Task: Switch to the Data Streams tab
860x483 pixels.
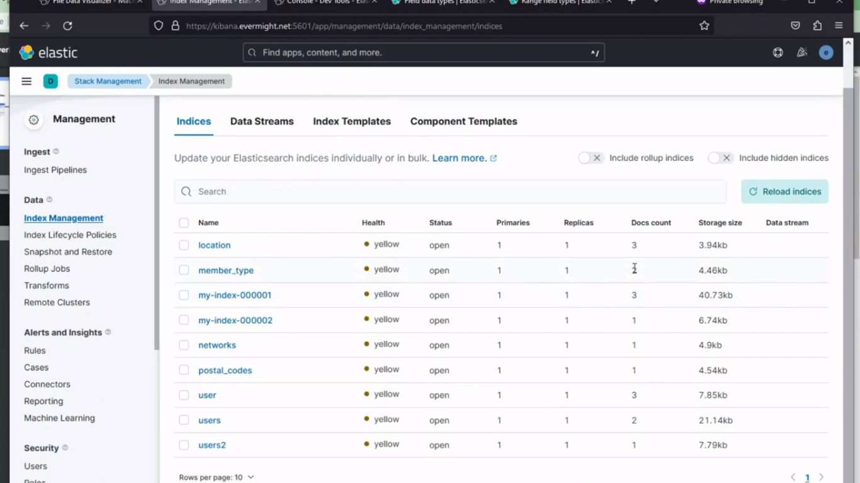Action: click(262, 121)
